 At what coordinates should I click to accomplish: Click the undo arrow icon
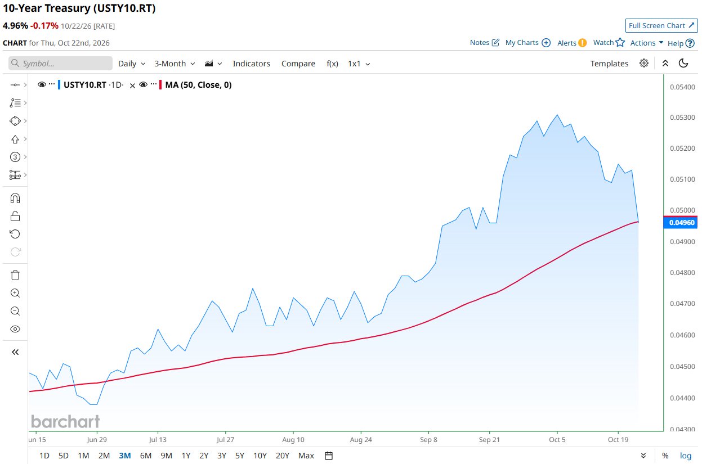[15, 234]
